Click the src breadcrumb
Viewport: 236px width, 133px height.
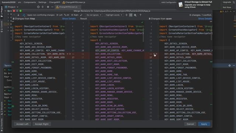[x=20, y=2]
